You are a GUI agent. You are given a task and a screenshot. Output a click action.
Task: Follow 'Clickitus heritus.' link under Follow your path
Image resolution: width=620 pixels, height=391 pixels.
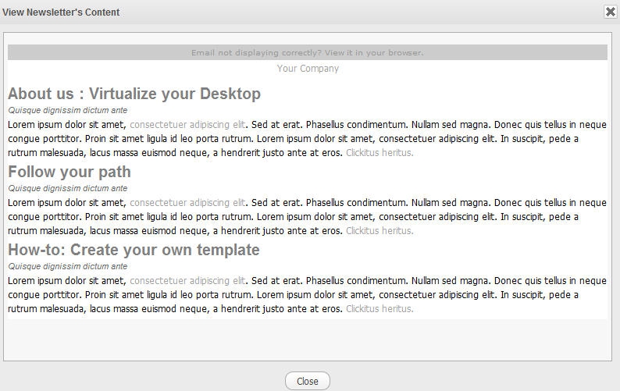tap(379, 230)
